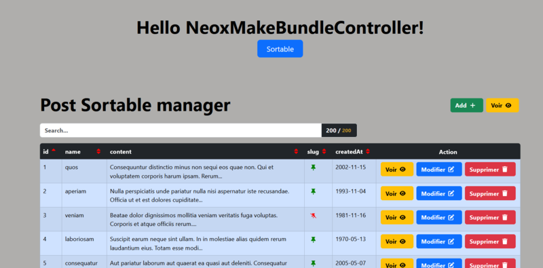This screenshot has height=268, width=543.
Task: Add a new post with Add button
Action: click(466, 105)
